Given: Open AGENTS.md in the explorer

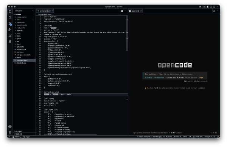Looking at the screenshot, I should click(x=24, y=49).
